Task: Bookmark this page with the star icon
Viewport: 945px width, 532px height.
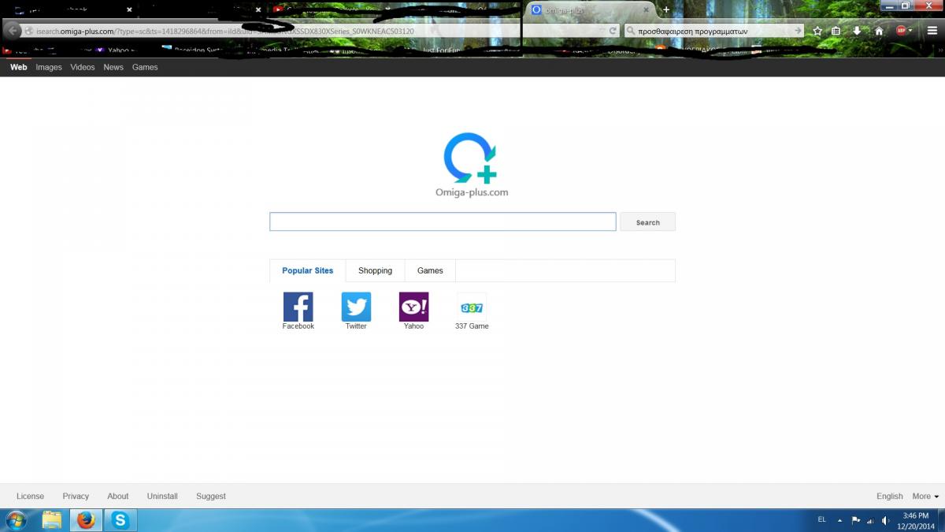Action: coord(817,31)
